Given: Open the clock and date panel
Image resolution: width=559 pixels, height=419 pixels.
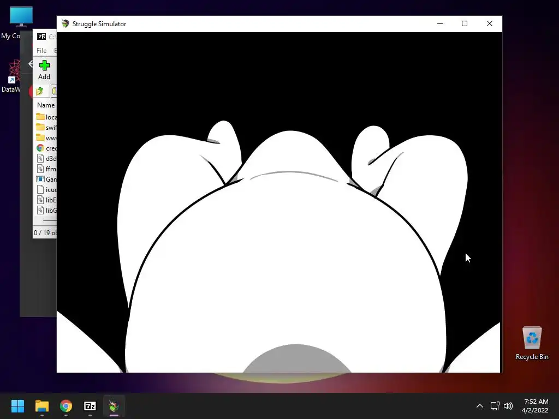Looking at the screenshot, I should (535, 406).
